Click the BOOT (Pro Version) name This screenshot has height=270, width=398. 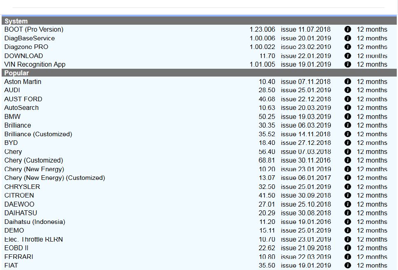[x=34, y=30]
